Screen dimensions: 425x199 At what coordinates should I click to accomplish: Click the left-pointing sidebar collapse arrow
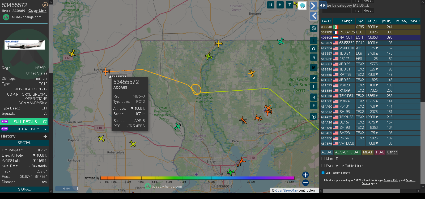pyautogui.click(x=314, y=16)
